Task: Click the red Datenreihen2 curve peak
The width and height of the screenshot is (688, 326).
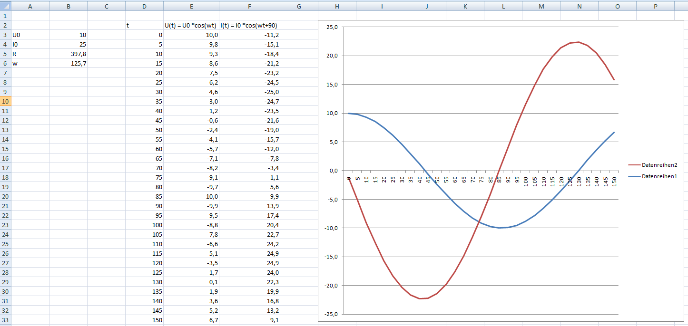Action: [x=579, y=42]
